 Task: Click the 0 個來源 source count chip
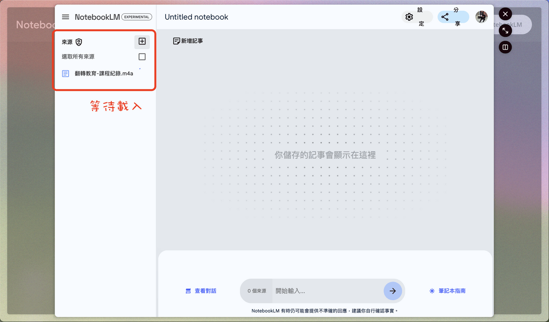(257, 291)
